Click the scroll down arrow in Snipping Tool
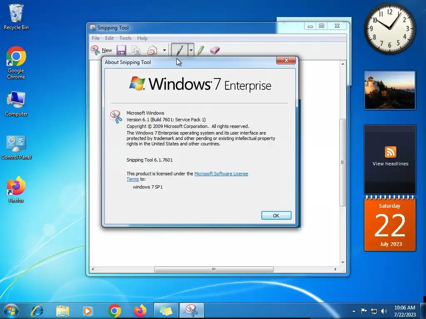 [x=343, y=263]
